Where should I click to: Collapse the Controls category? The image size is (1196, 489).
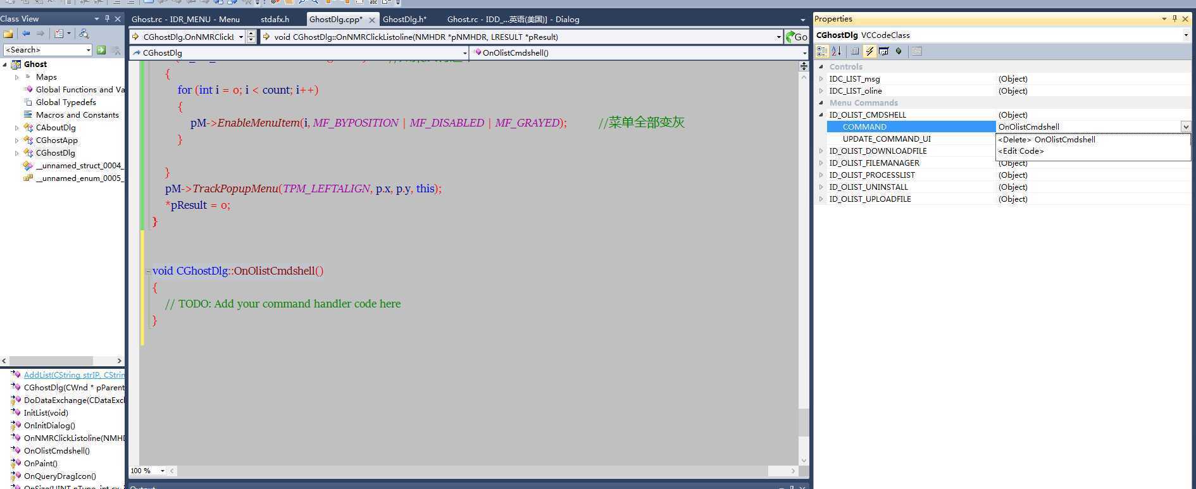pyautogui.click(x=821, y=66)
